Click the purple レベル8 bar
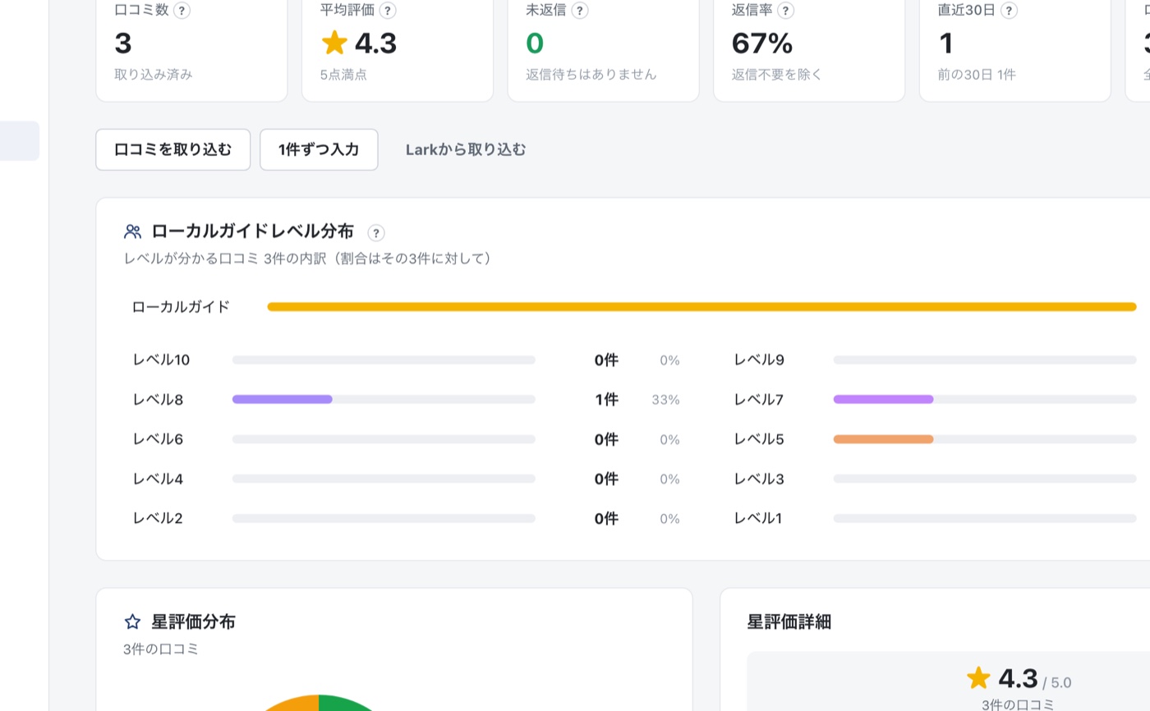The width and height of the screenshot is (1150, 711). (283, 400)
